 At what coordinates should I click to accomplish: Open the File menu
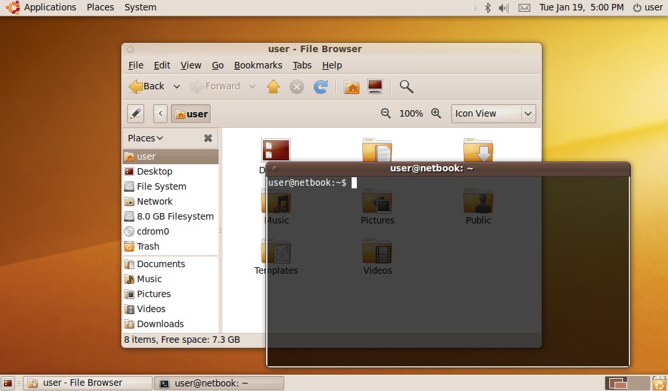[136, 65]
